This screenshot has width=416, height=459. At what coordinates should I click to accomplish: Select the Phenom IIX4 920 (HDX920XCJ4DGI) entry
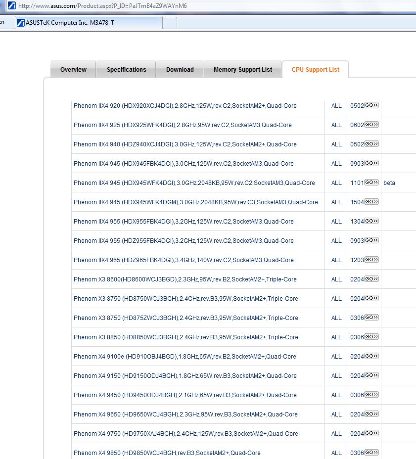pos(185,106)
